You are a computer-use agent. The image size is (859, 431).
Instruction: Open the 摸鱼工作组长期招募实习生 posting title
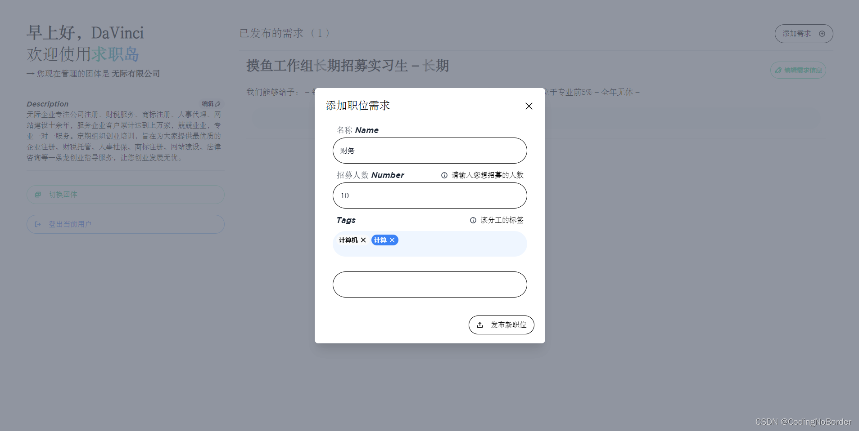[348, 66]
